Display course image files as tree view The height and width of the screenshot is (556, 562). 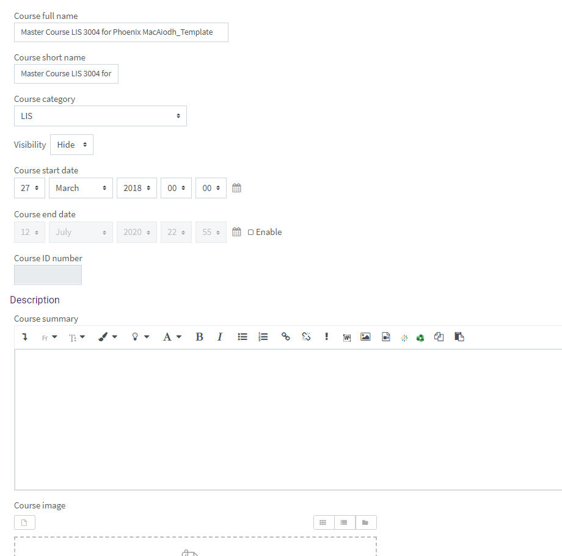pos(364,522)
